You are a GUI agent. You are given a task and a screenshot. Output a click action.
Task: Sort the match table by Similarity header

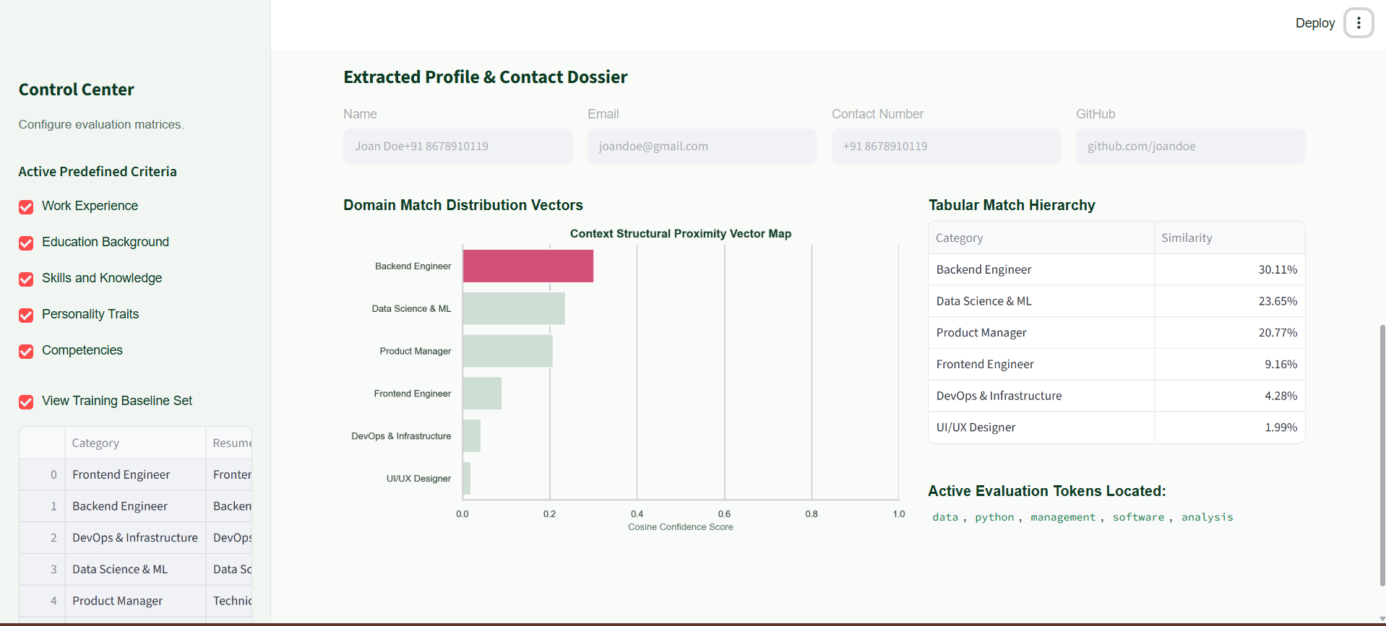tap(1230, 238)
